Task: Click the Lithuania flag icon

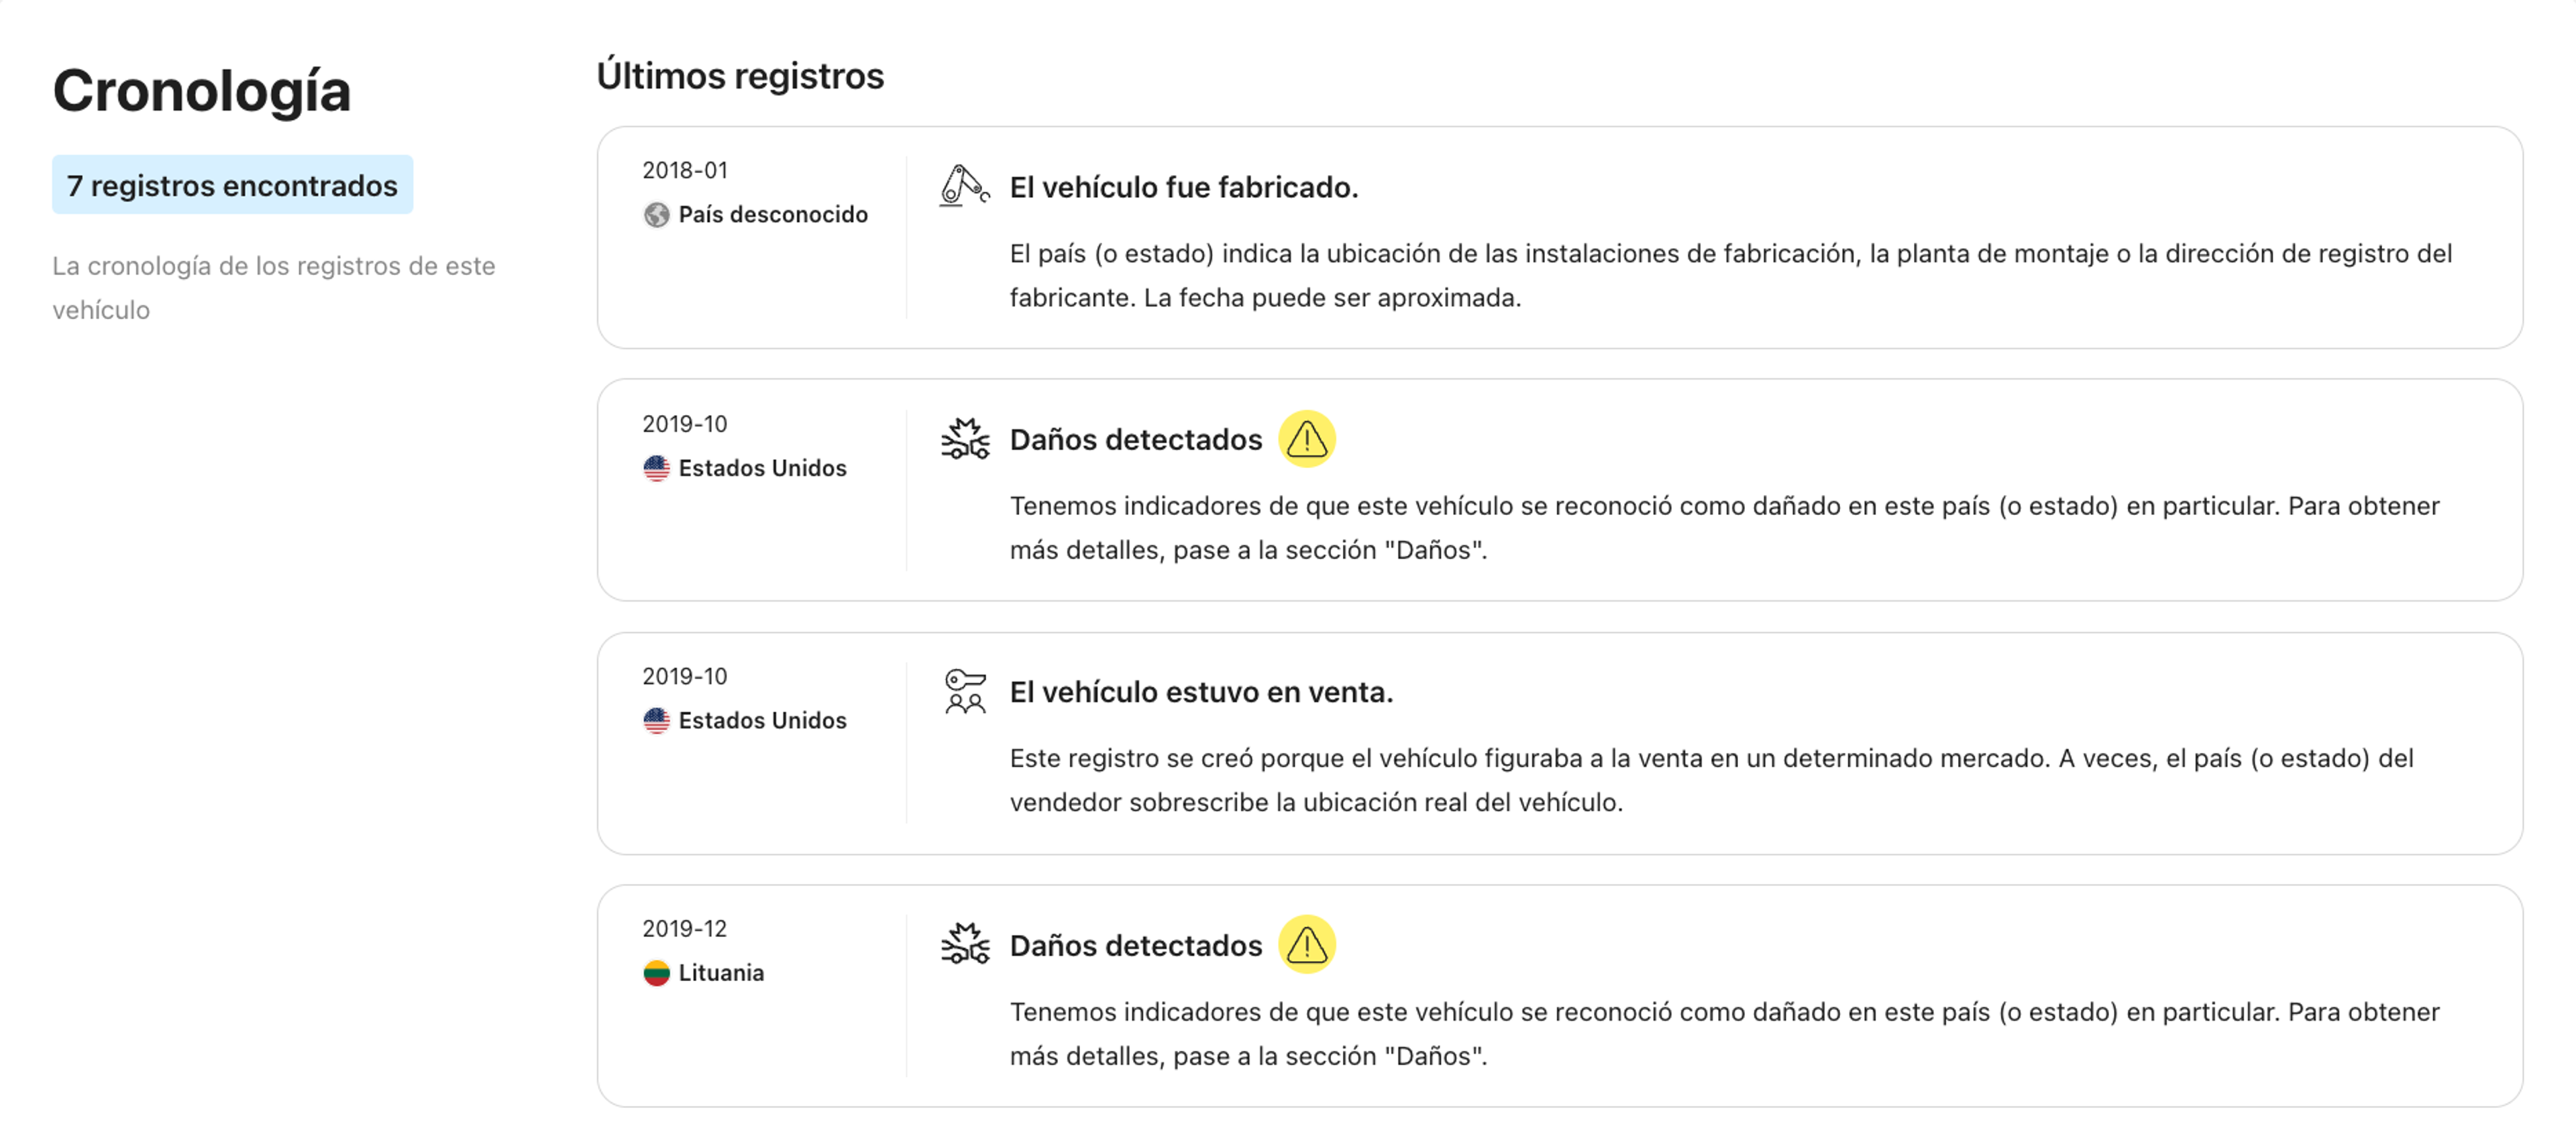Action: (x=656, y=973)
